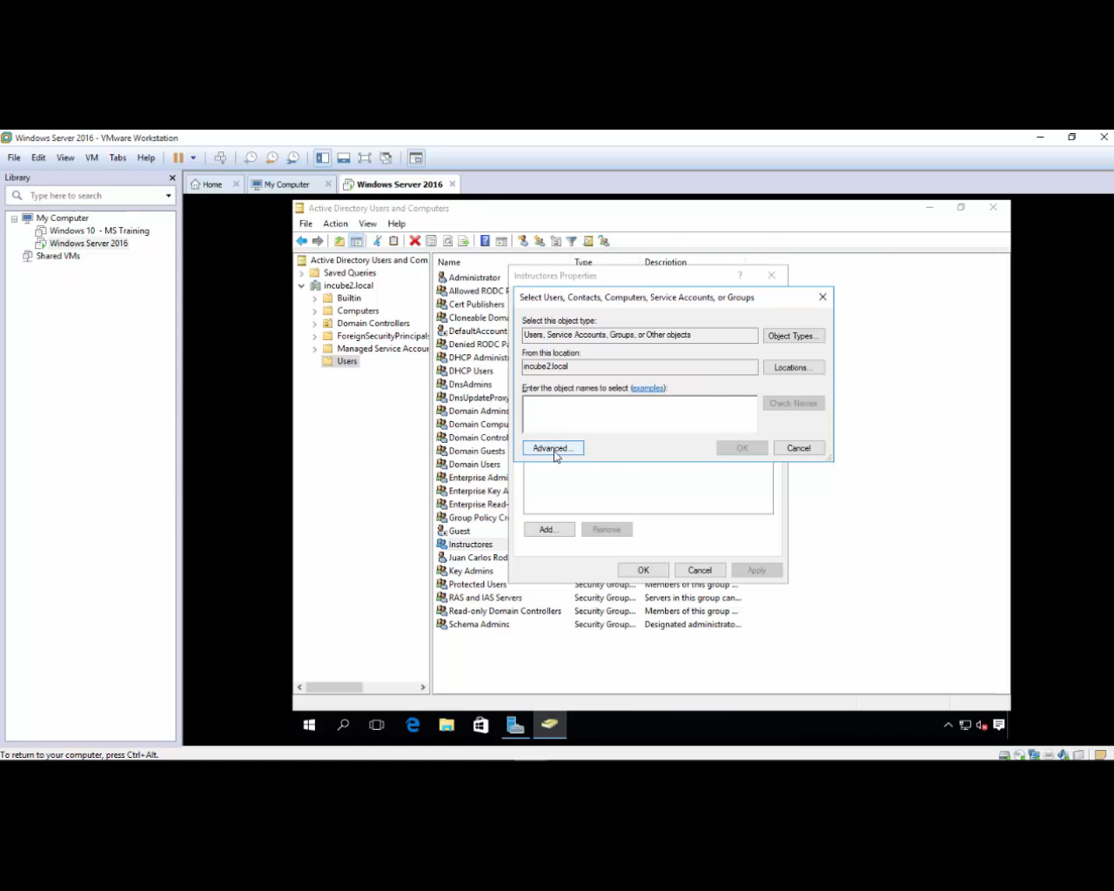Viewport: 1114px width, 891px height.
Task: Click the Revert to snapshot VMware icon
Action: click(x=272, y=157)
